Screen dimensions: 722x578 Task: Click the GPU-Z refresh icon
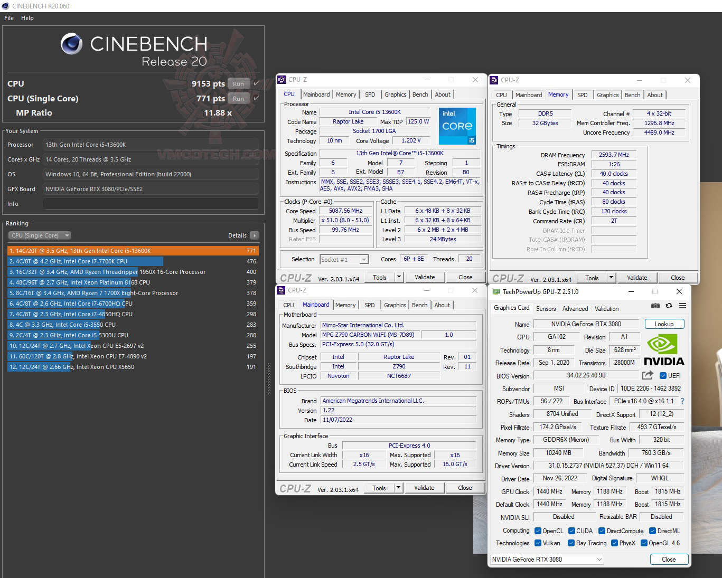669,306
